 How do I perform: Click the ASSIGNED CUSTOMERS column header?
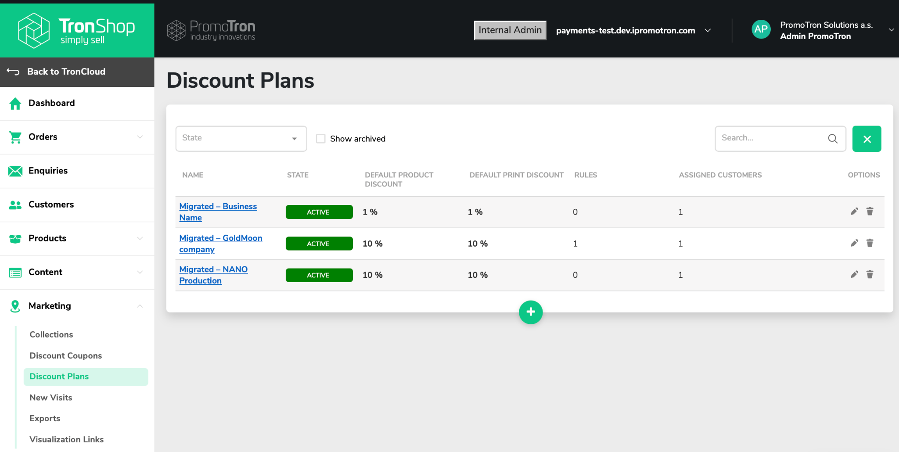point(720,175)
